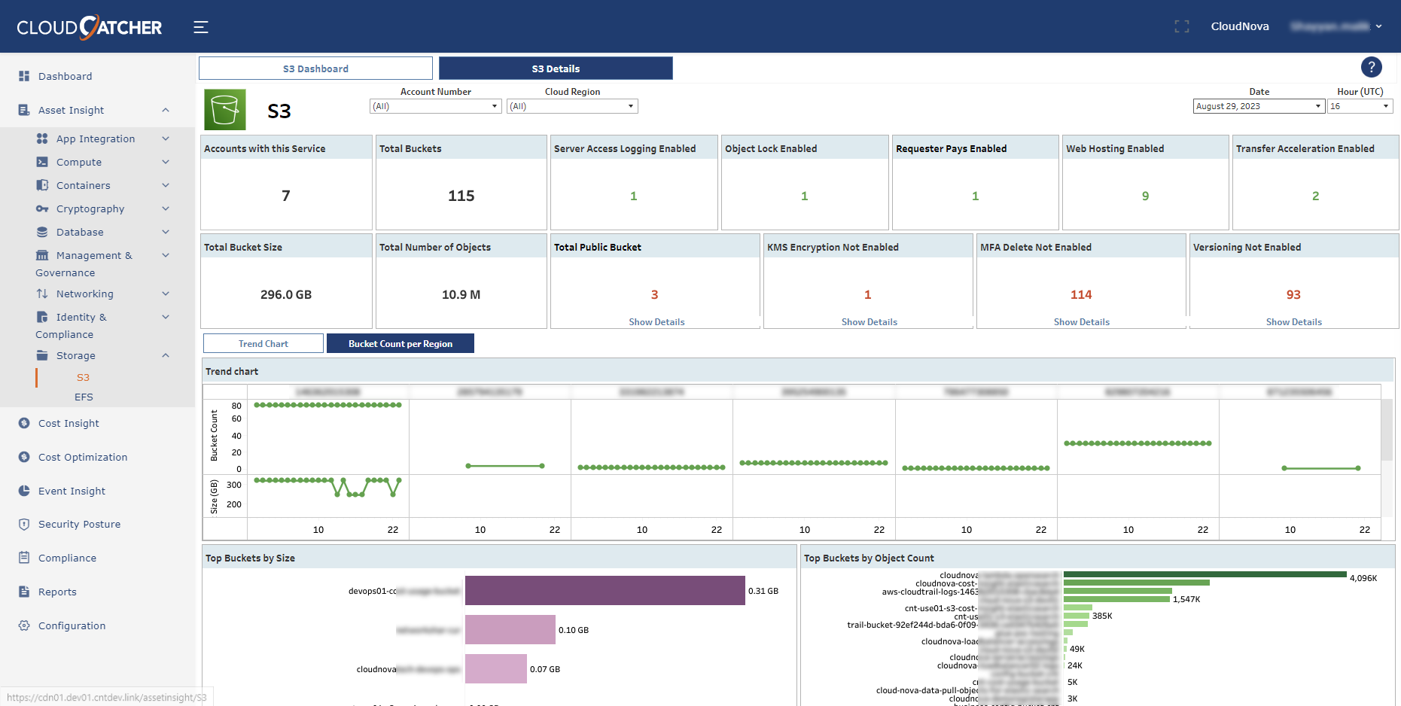This screenshot has width=1401, height=706.
Task: Click the green S3 bucket icon
Action: (225, 110)
